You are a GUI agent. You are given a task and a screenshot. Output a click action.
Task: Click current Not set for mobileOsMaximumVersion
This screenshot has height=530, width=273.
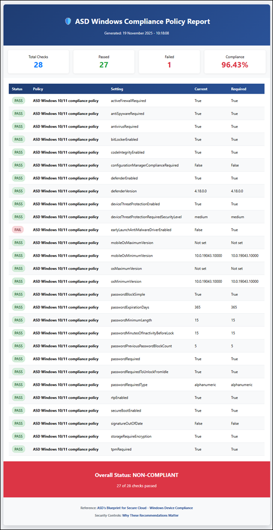pyautogui.click(x=200, y=243)
